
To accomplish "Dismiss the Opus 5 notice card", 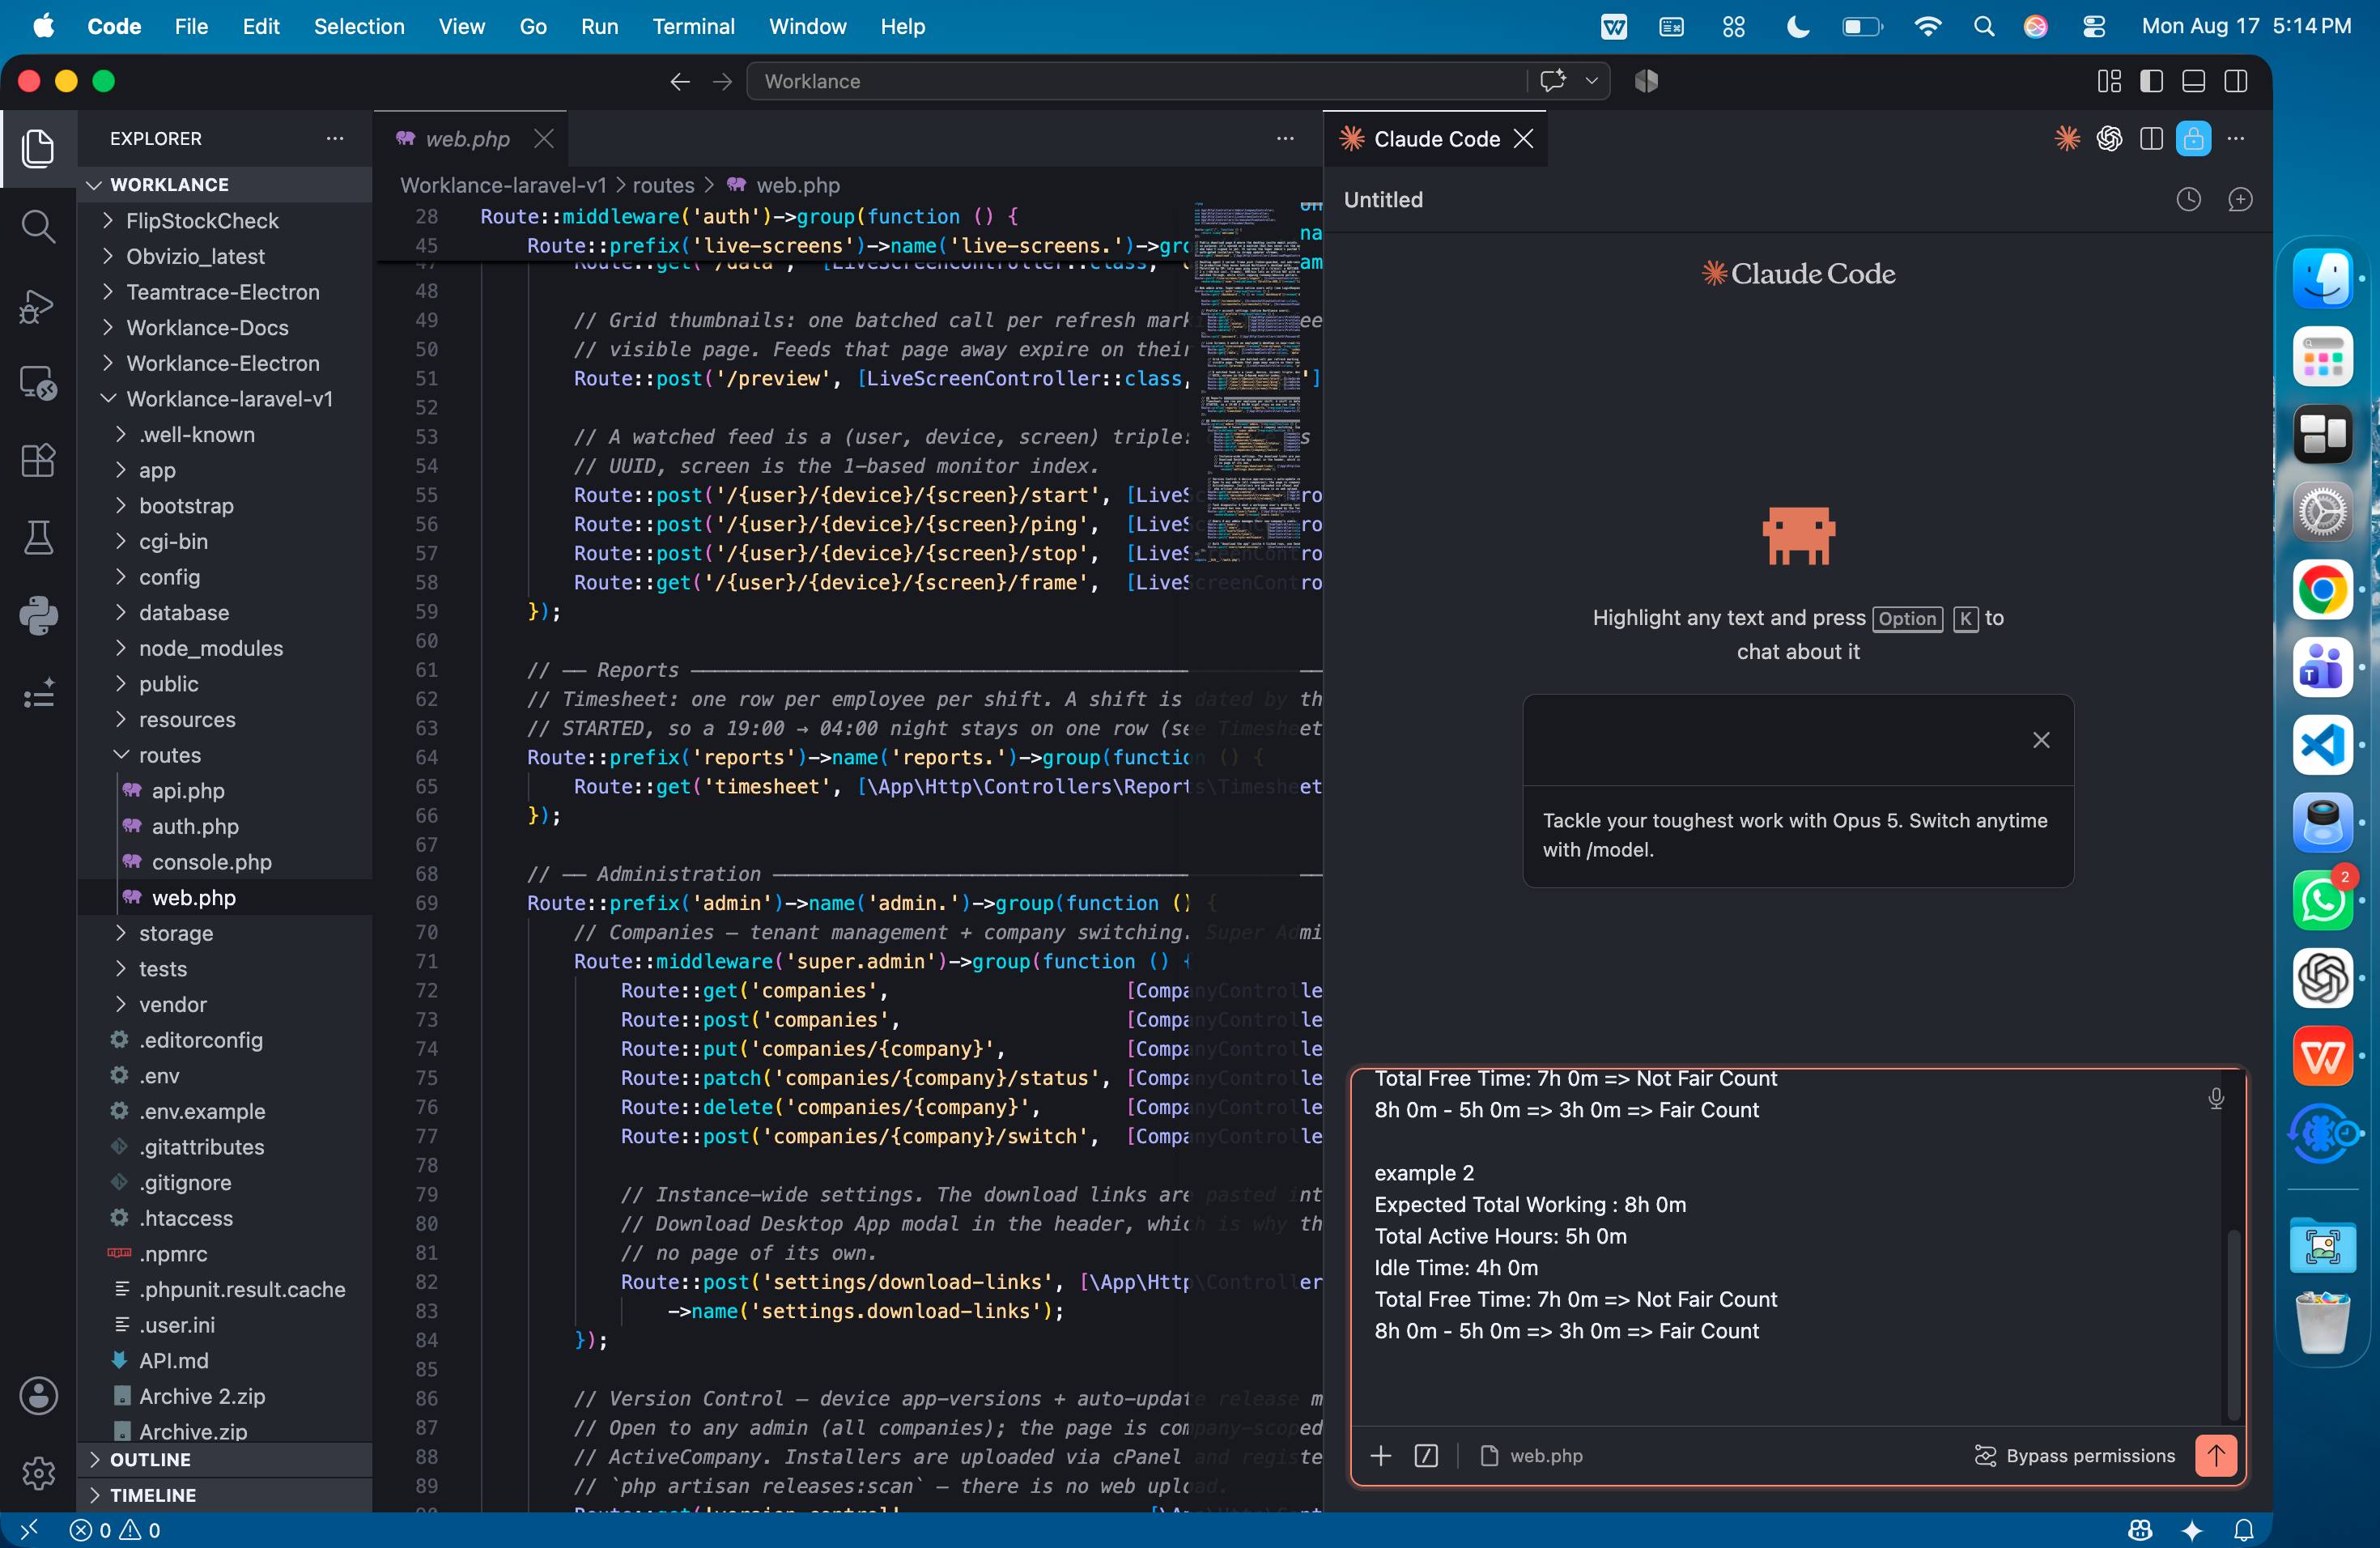I will (2041, 740).
